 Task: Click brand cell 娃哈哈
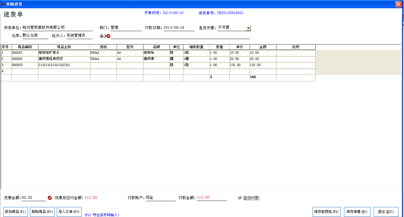tap(157, 53)
